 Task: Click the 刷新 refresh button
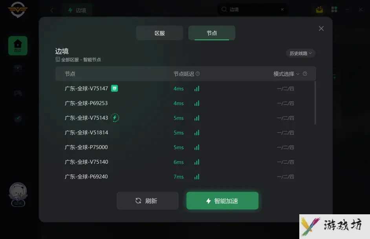147,201
